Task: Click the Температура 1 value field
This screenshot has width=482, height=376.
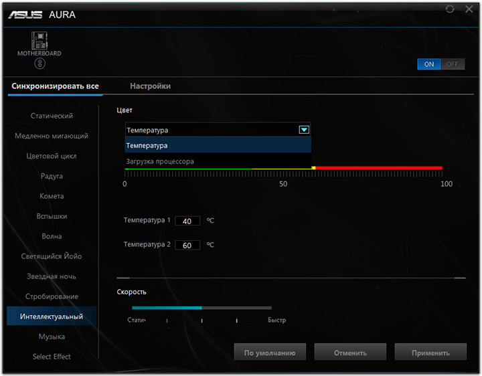Action: click(x=187, y=221)
